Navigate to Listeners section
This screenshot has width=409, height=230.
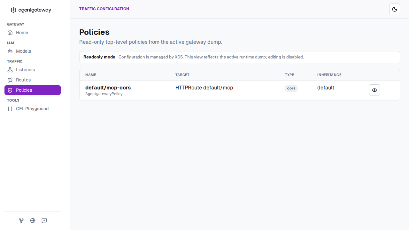coord(33,70)
